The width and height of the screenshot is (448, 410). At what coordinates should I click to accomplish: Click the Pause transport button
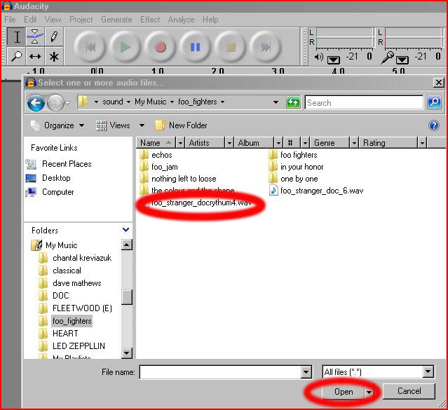coord(196,48)
